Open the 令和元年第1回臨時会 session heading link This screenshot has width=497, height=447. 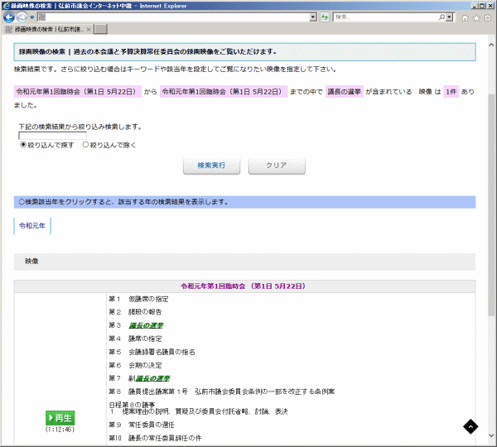point(244,286)
